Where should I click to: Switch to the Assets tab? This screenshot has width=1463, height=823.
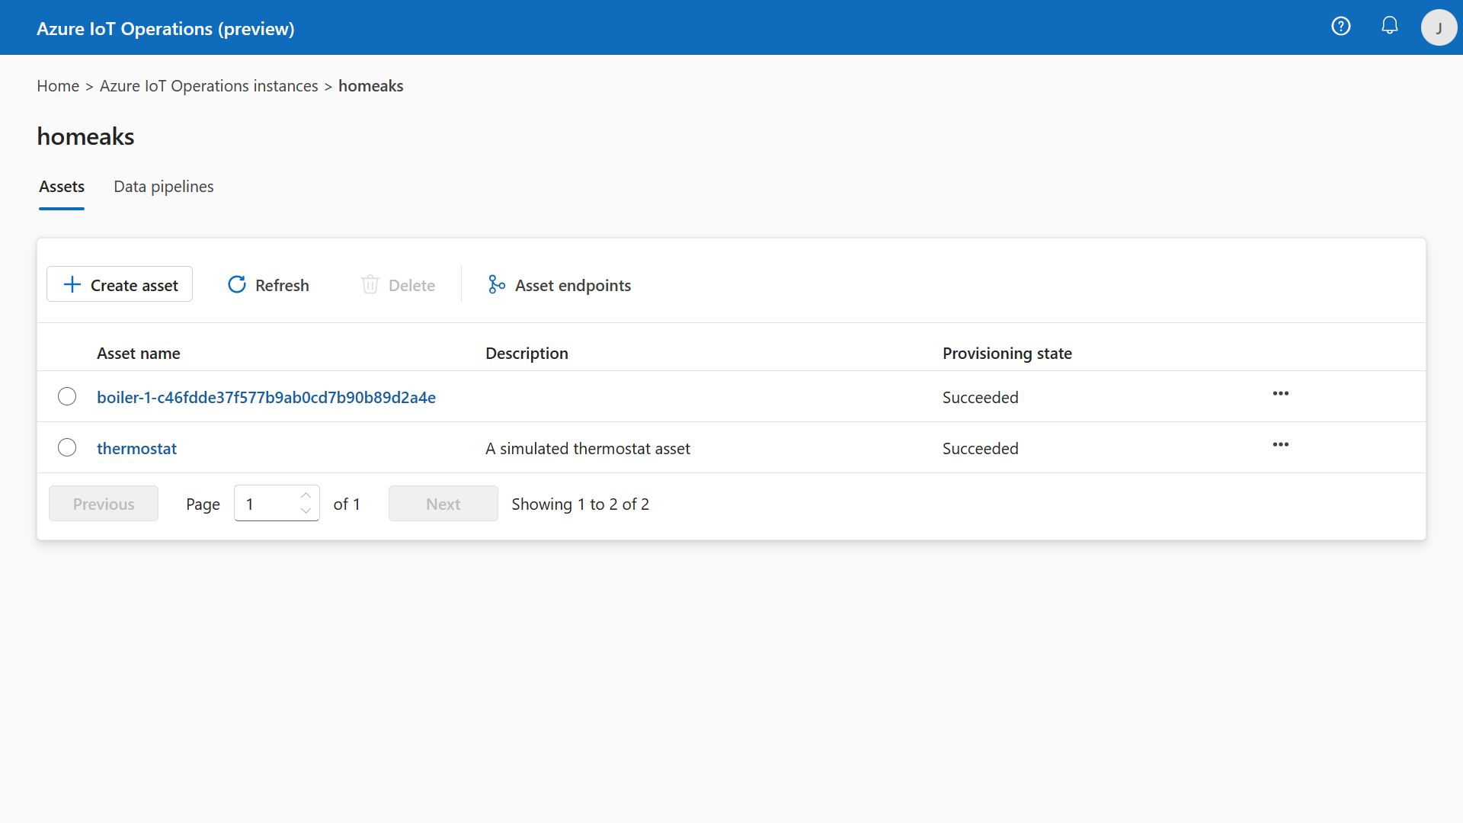[x=62, y=187]
